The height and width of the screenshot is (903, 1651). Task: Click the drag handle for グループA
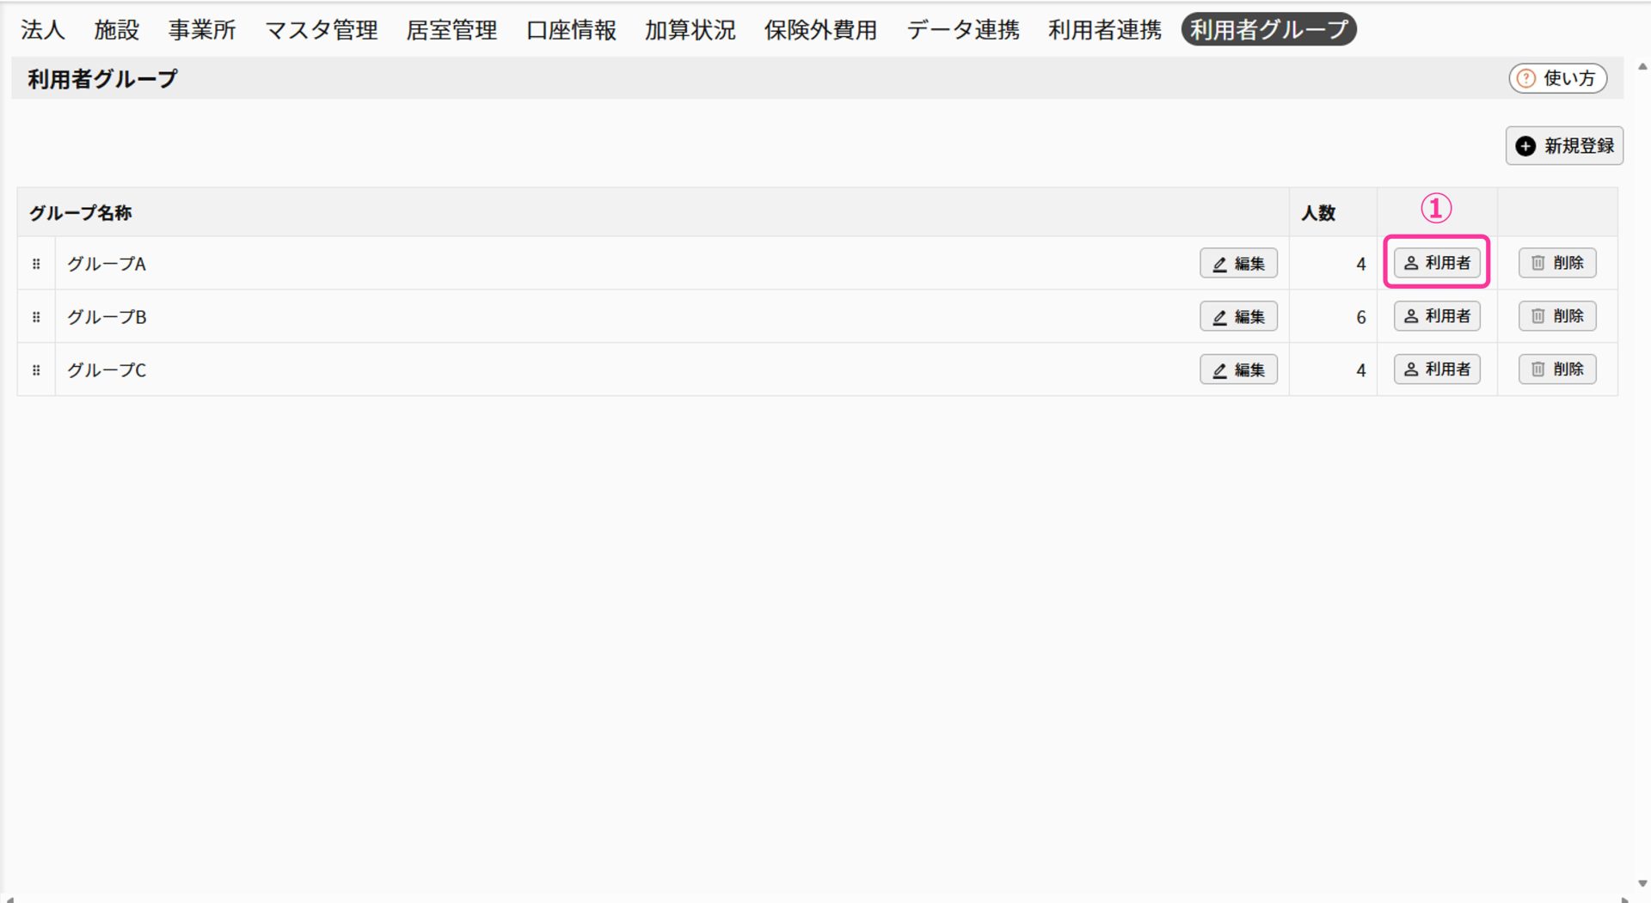click(x=36, y=264)
